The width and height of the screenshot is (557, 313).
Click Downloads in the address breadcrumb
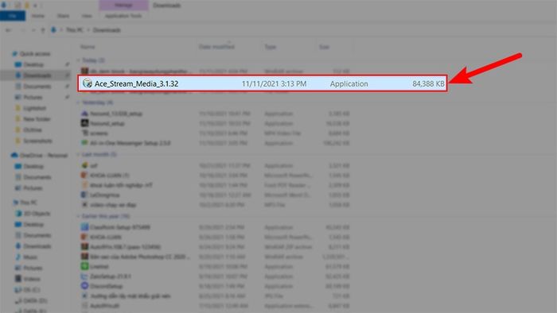click(107, 30)
